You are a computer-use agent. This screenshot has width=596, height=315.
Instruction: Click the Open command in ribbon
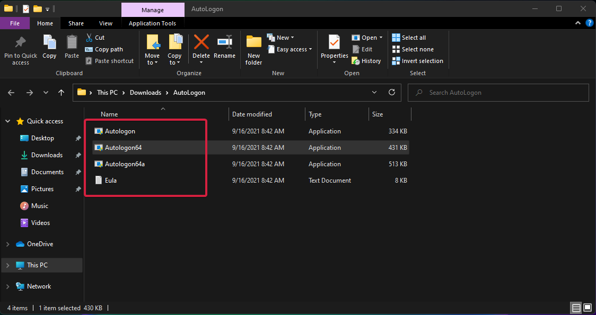pos(367,38)
